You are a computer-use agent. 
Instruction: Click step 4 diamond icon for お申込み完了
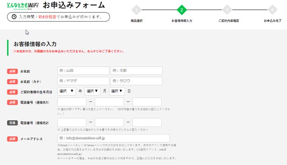coord(272,10)
